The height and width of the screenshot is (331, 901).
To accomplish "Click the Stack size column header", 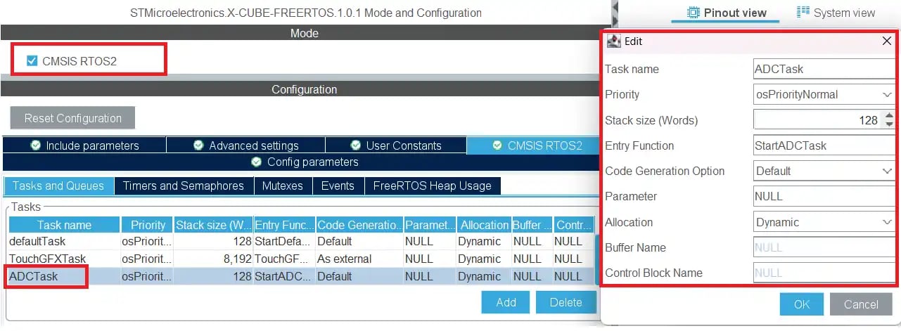I will coord(214,225).
